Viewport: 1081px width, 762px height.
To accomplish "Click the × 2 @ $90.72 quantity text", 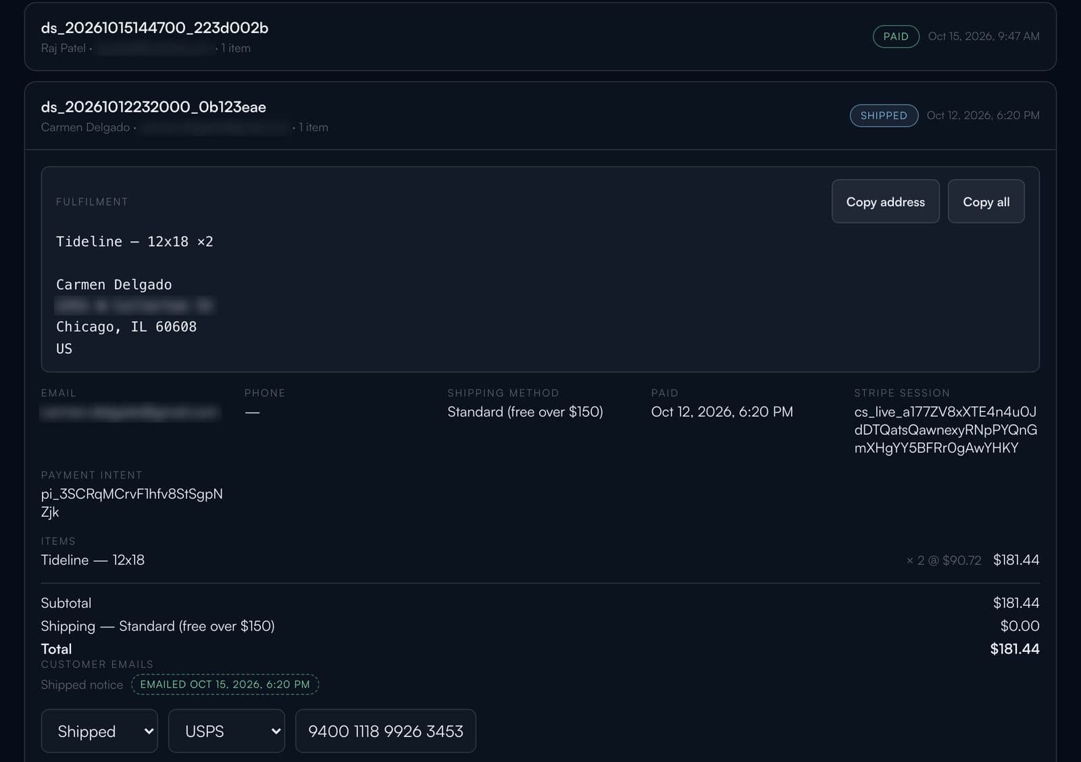I will coord(944,561).
